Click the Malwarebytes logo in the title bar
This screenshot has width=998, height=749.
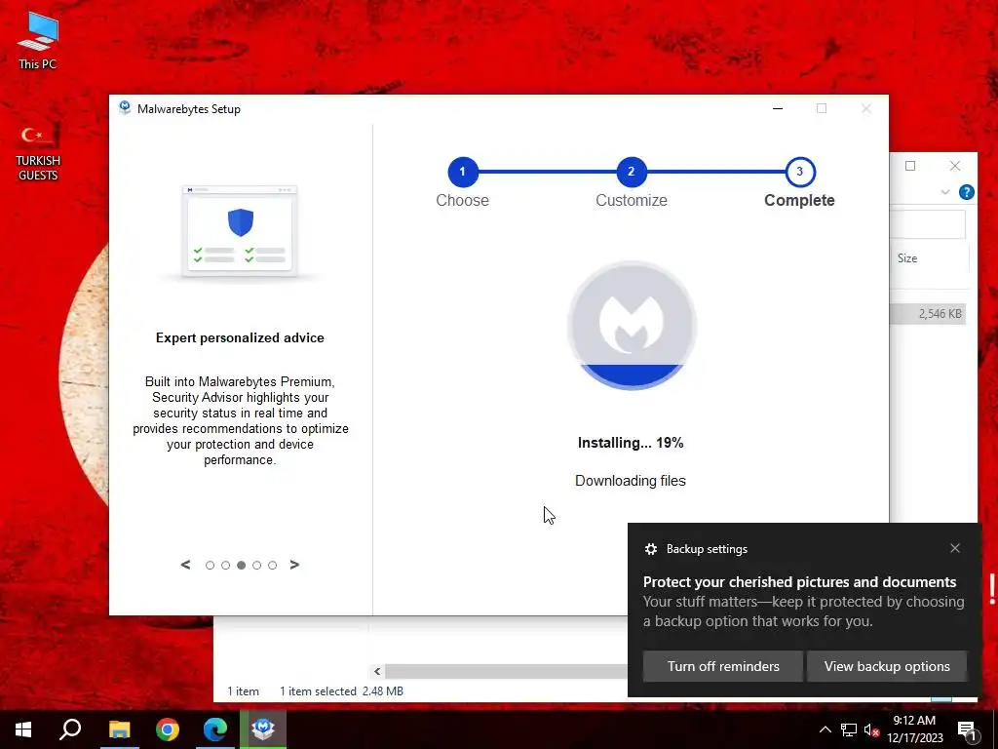point(125,108)
